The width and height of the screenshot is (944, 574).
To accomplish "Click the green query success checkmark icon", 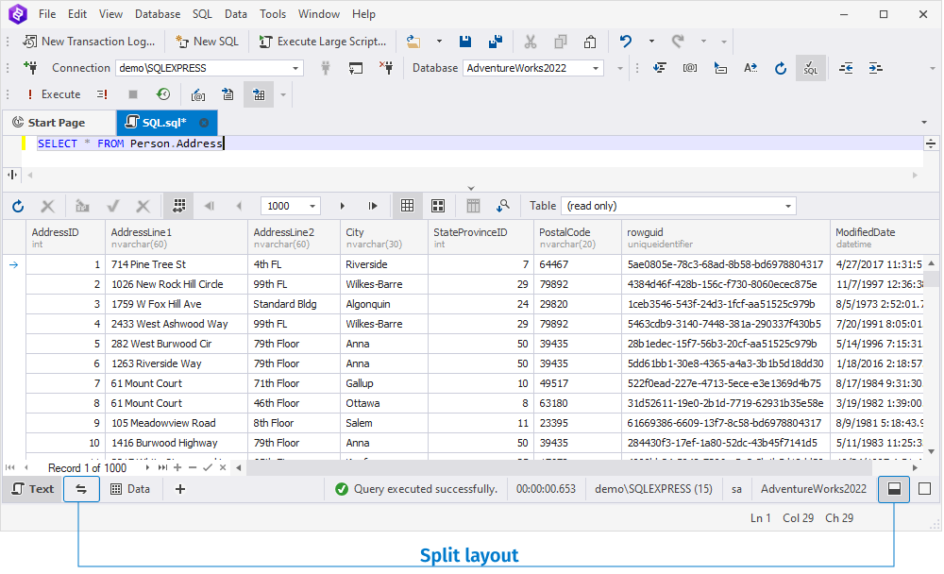I will pos(342,489).
